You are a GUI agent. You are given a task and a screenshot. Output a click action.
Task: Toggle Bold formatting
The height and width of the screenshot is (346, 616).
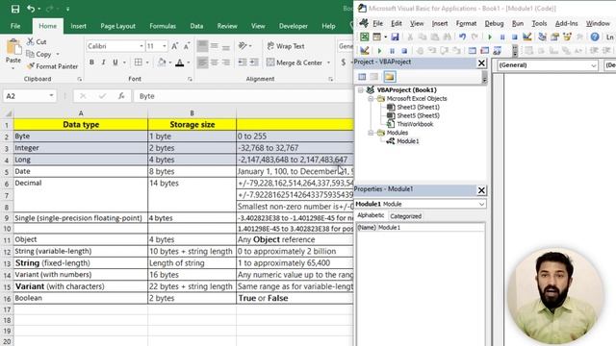coord(91,62)
